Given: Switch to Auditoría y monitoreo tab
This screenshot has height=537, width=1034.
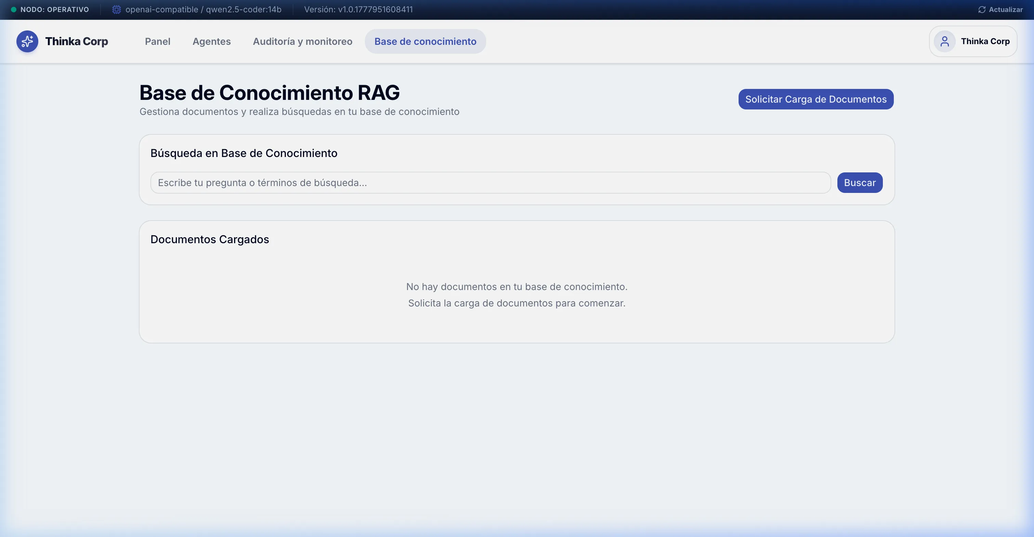Looking at the screenshot, I should pyautogui.click(x=303, y=41).
